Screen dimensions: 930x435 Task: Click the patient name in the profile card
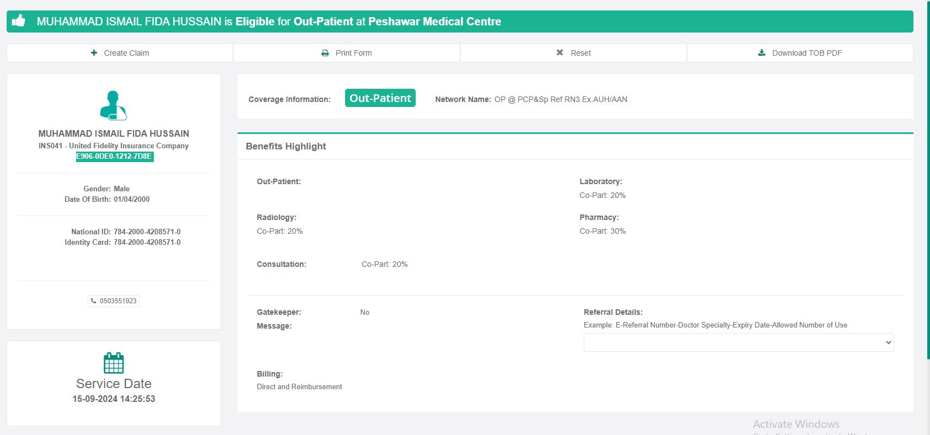point(114,133)
